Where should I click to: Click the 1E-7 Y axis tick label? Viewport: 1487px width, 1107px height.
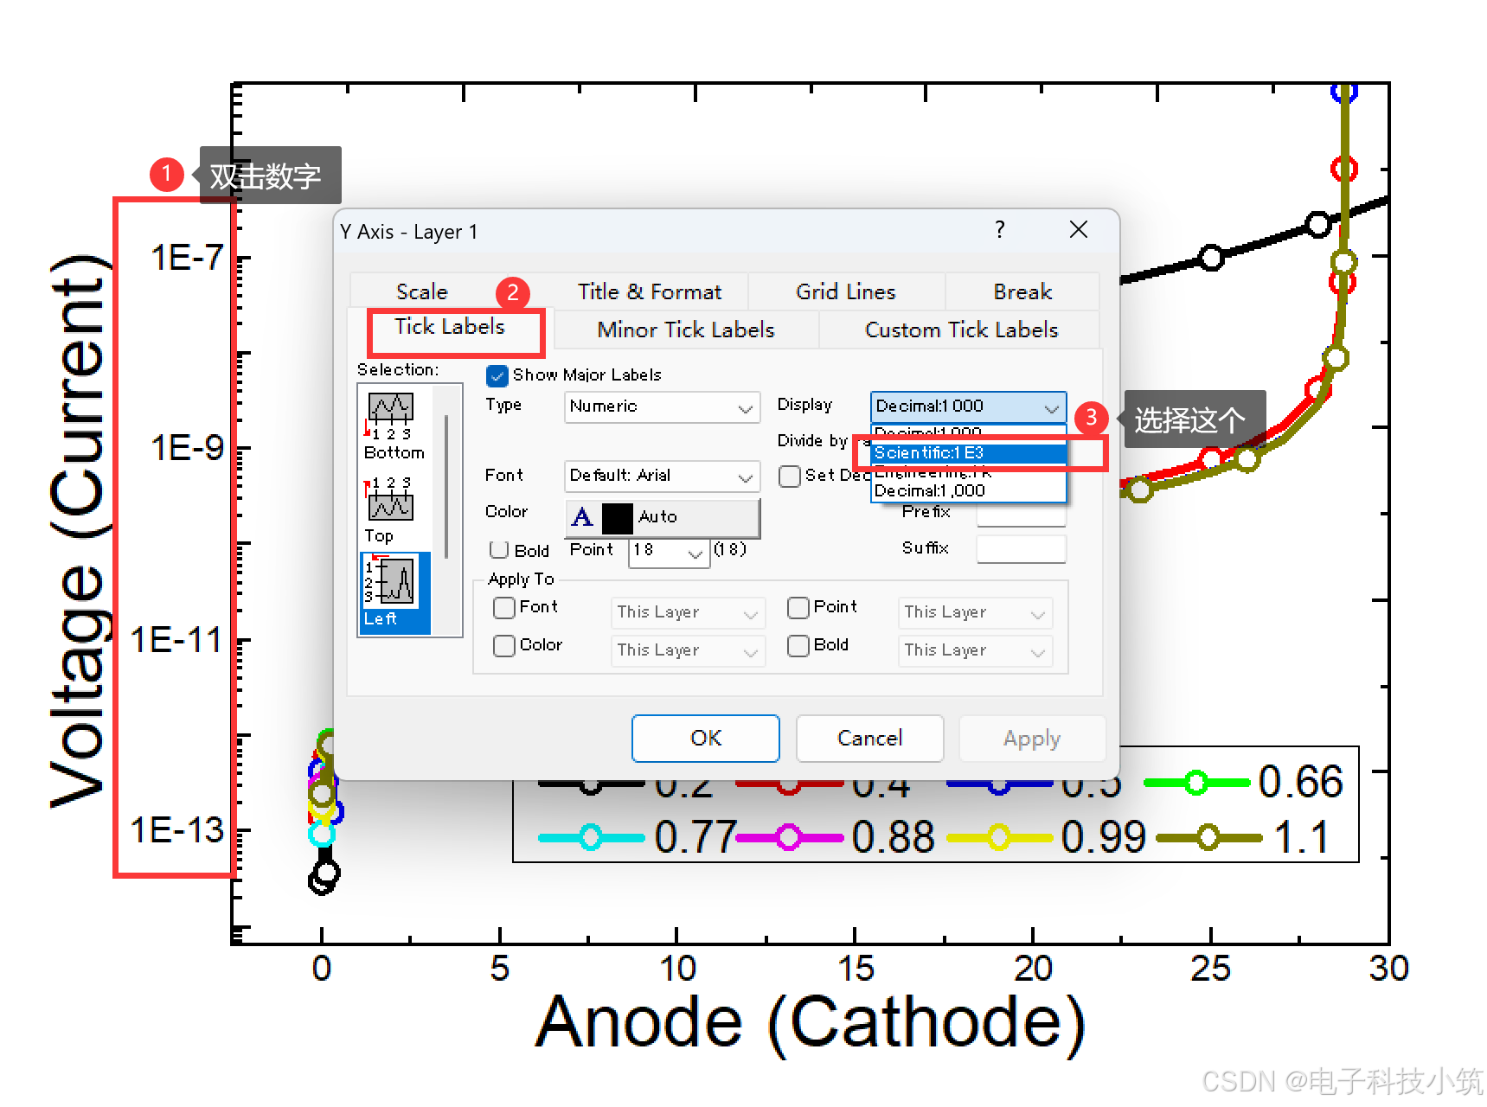tap(187, 258)
